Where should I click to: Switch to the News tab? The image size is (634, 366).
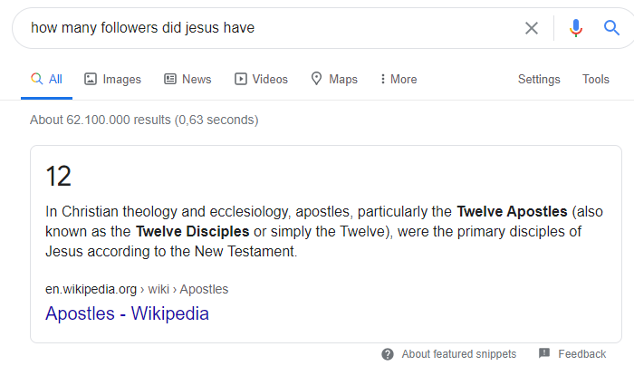(196, 79)
